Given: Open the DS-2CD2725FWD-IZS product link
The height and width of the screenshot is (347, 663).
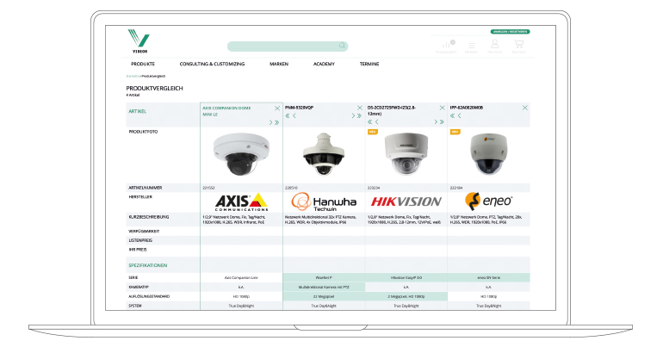Looking at the screenshot, I should click(x=392, y=111).
